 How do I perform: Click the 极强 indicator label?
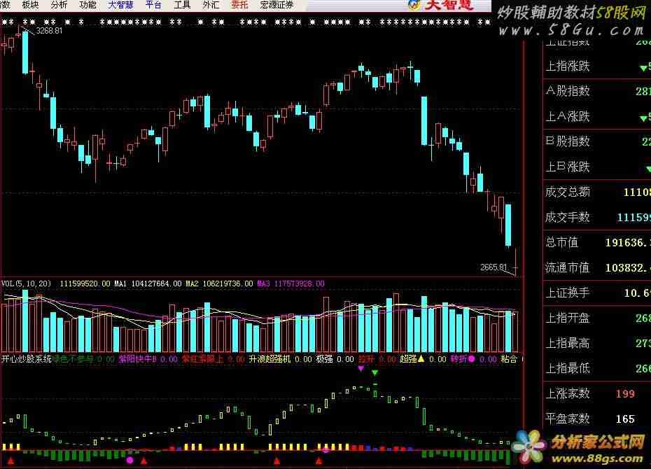pos(325,359)
